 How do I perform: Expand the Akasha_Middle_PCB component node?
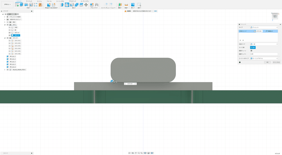5,70
